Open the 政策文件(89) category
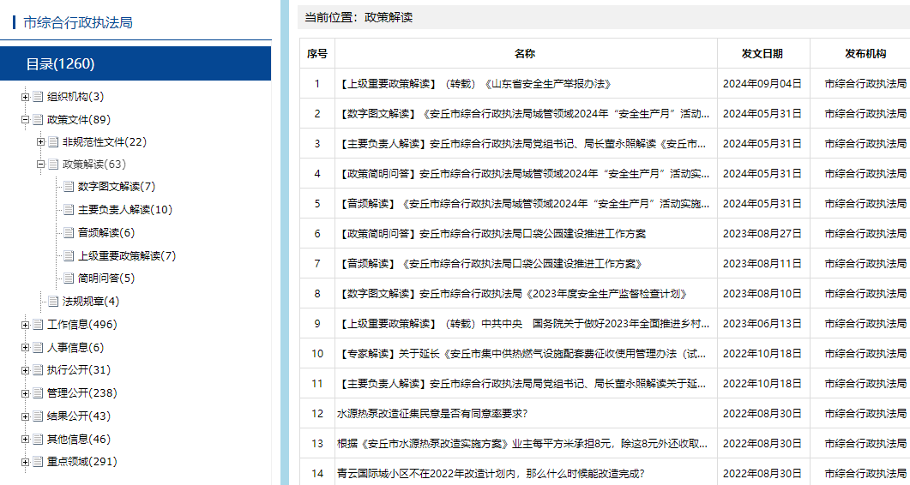 click(79, 120)
